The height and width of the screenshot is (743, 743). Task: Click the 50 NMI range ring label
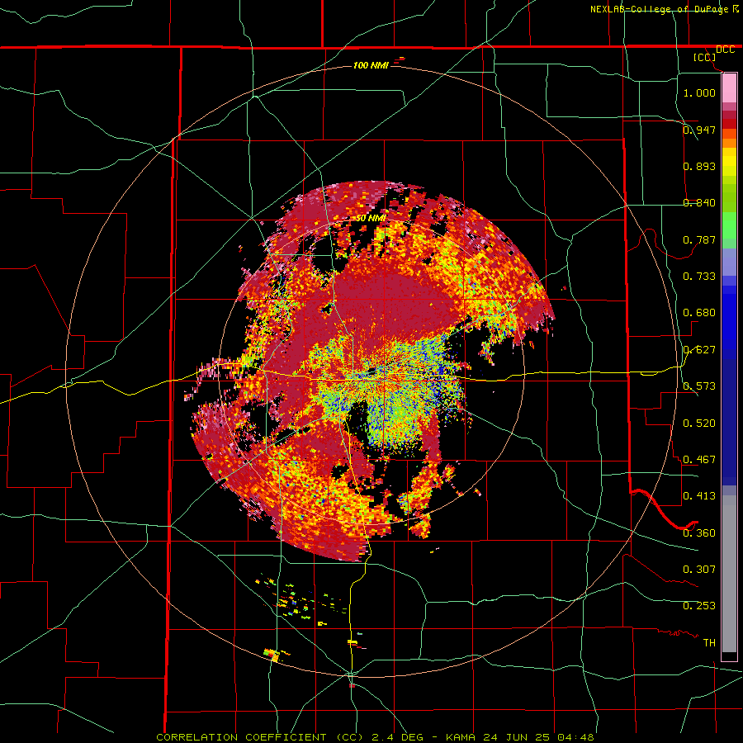pyautogui.click(x=371, y=219)
